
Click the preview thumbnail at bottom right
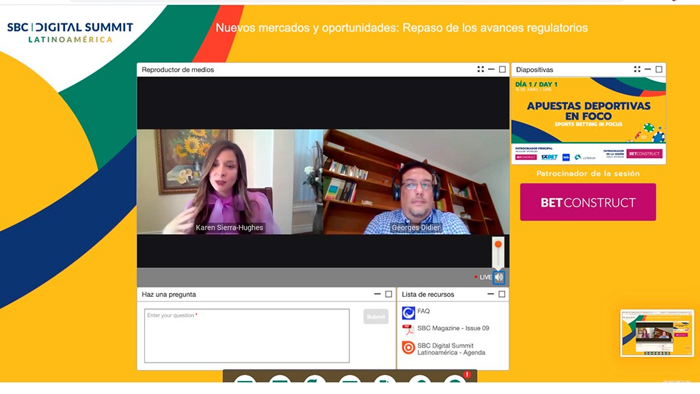point(656,333)
